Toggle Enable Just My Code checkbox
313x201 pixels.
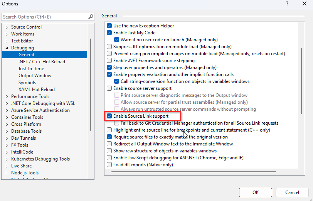click(x=109, y=33)
